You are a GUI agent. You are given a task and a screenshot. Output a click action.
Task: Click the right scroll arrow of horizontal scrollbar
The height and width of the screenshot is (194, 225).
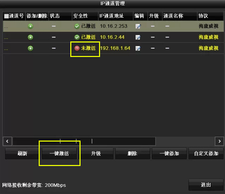click(x=219, y=141)
